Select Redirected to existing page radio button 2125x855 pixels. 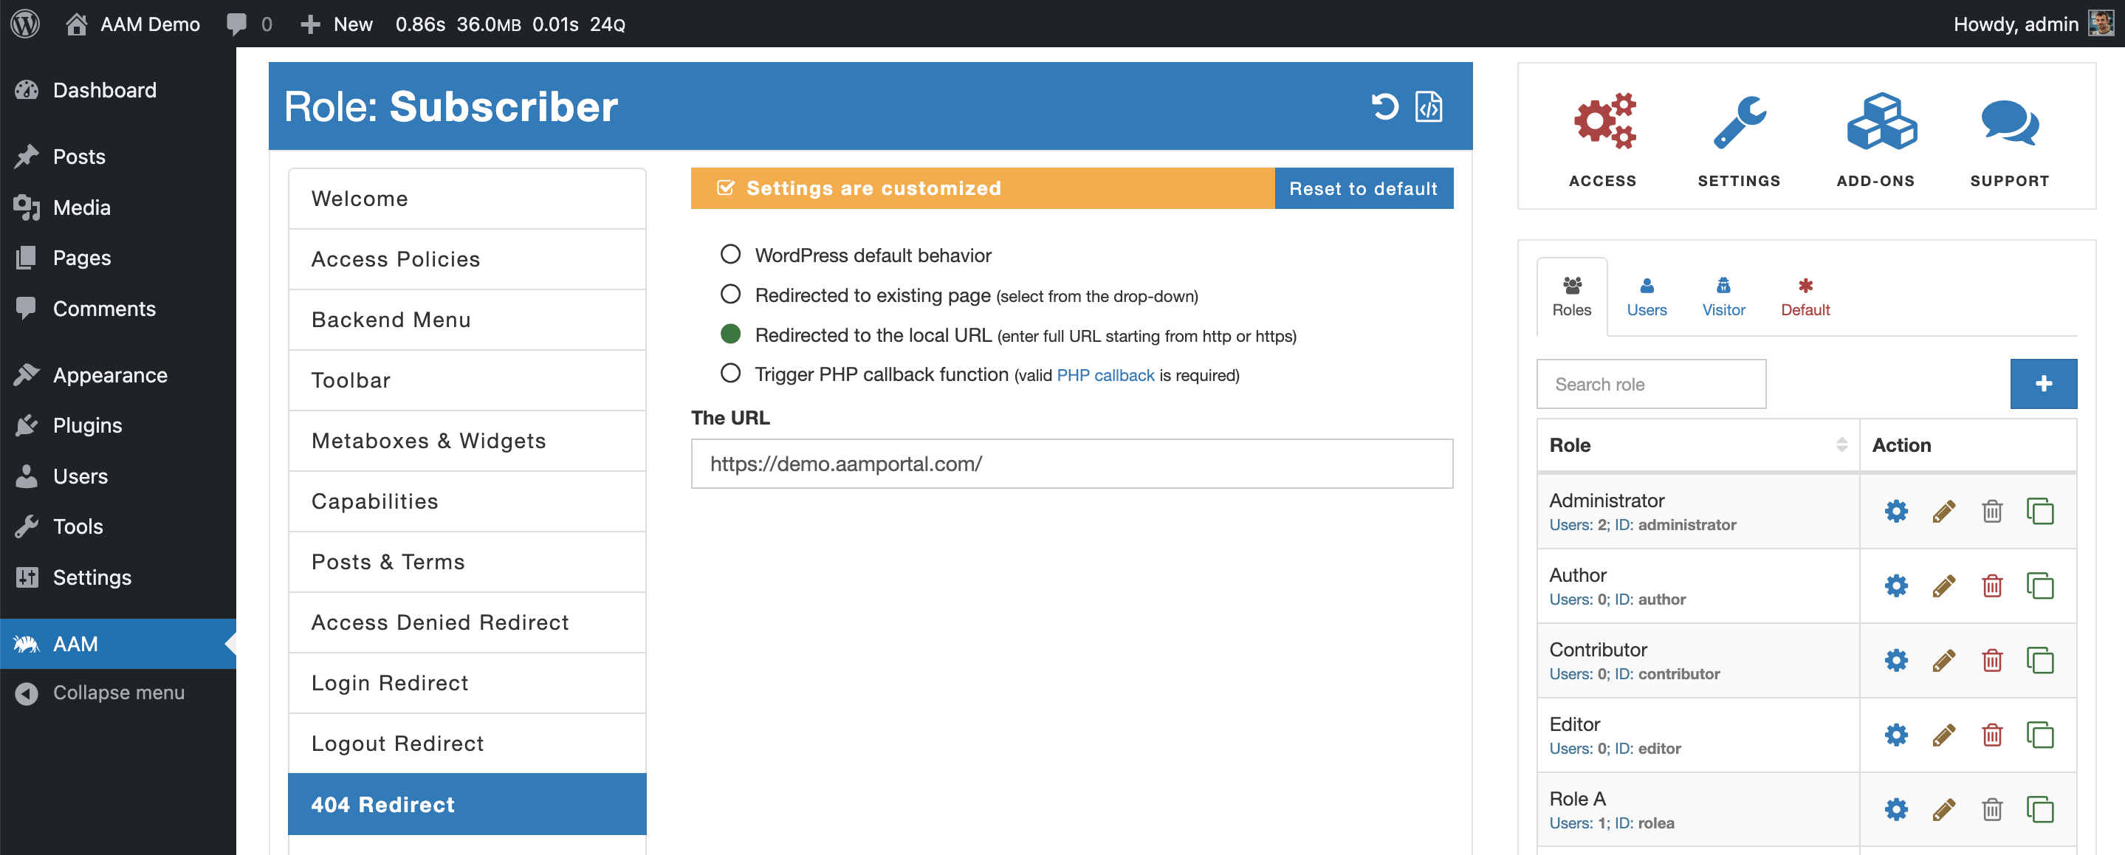[729, 294]
